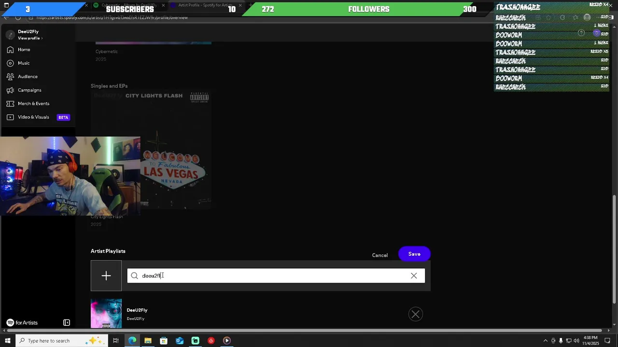The height and width of the screenshot is (347, 618).
Task: Cancel editing artist playlists
Action: point(379,255)
